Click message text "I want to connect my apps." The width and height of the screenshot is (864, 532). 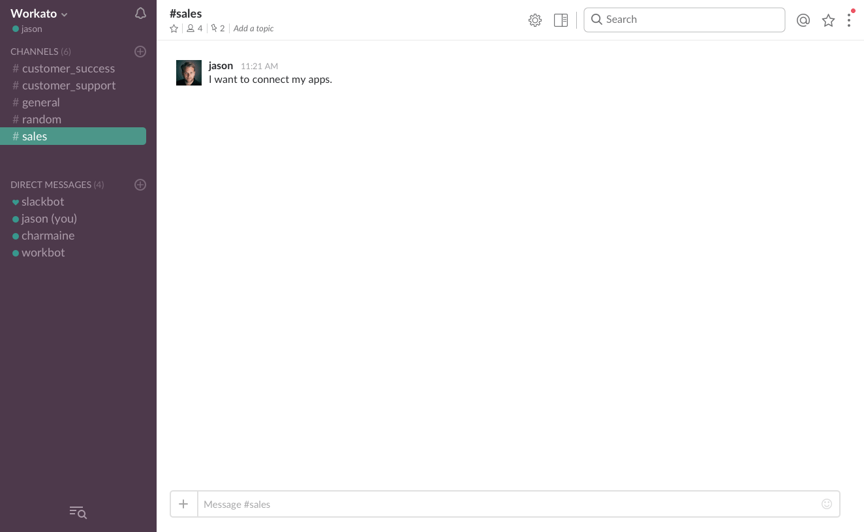(270, 80)
